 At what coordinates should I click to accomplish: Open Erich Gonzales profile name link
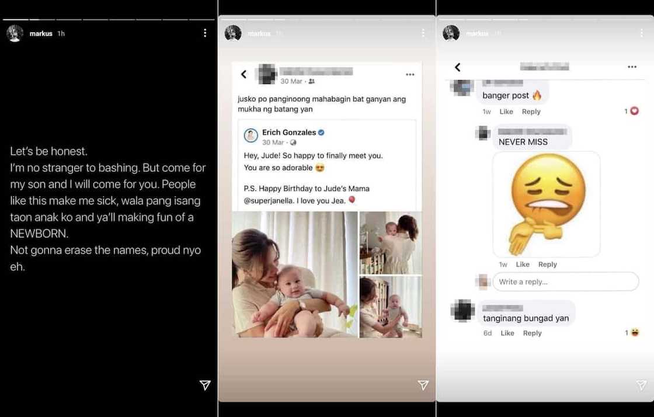(289, 132)
